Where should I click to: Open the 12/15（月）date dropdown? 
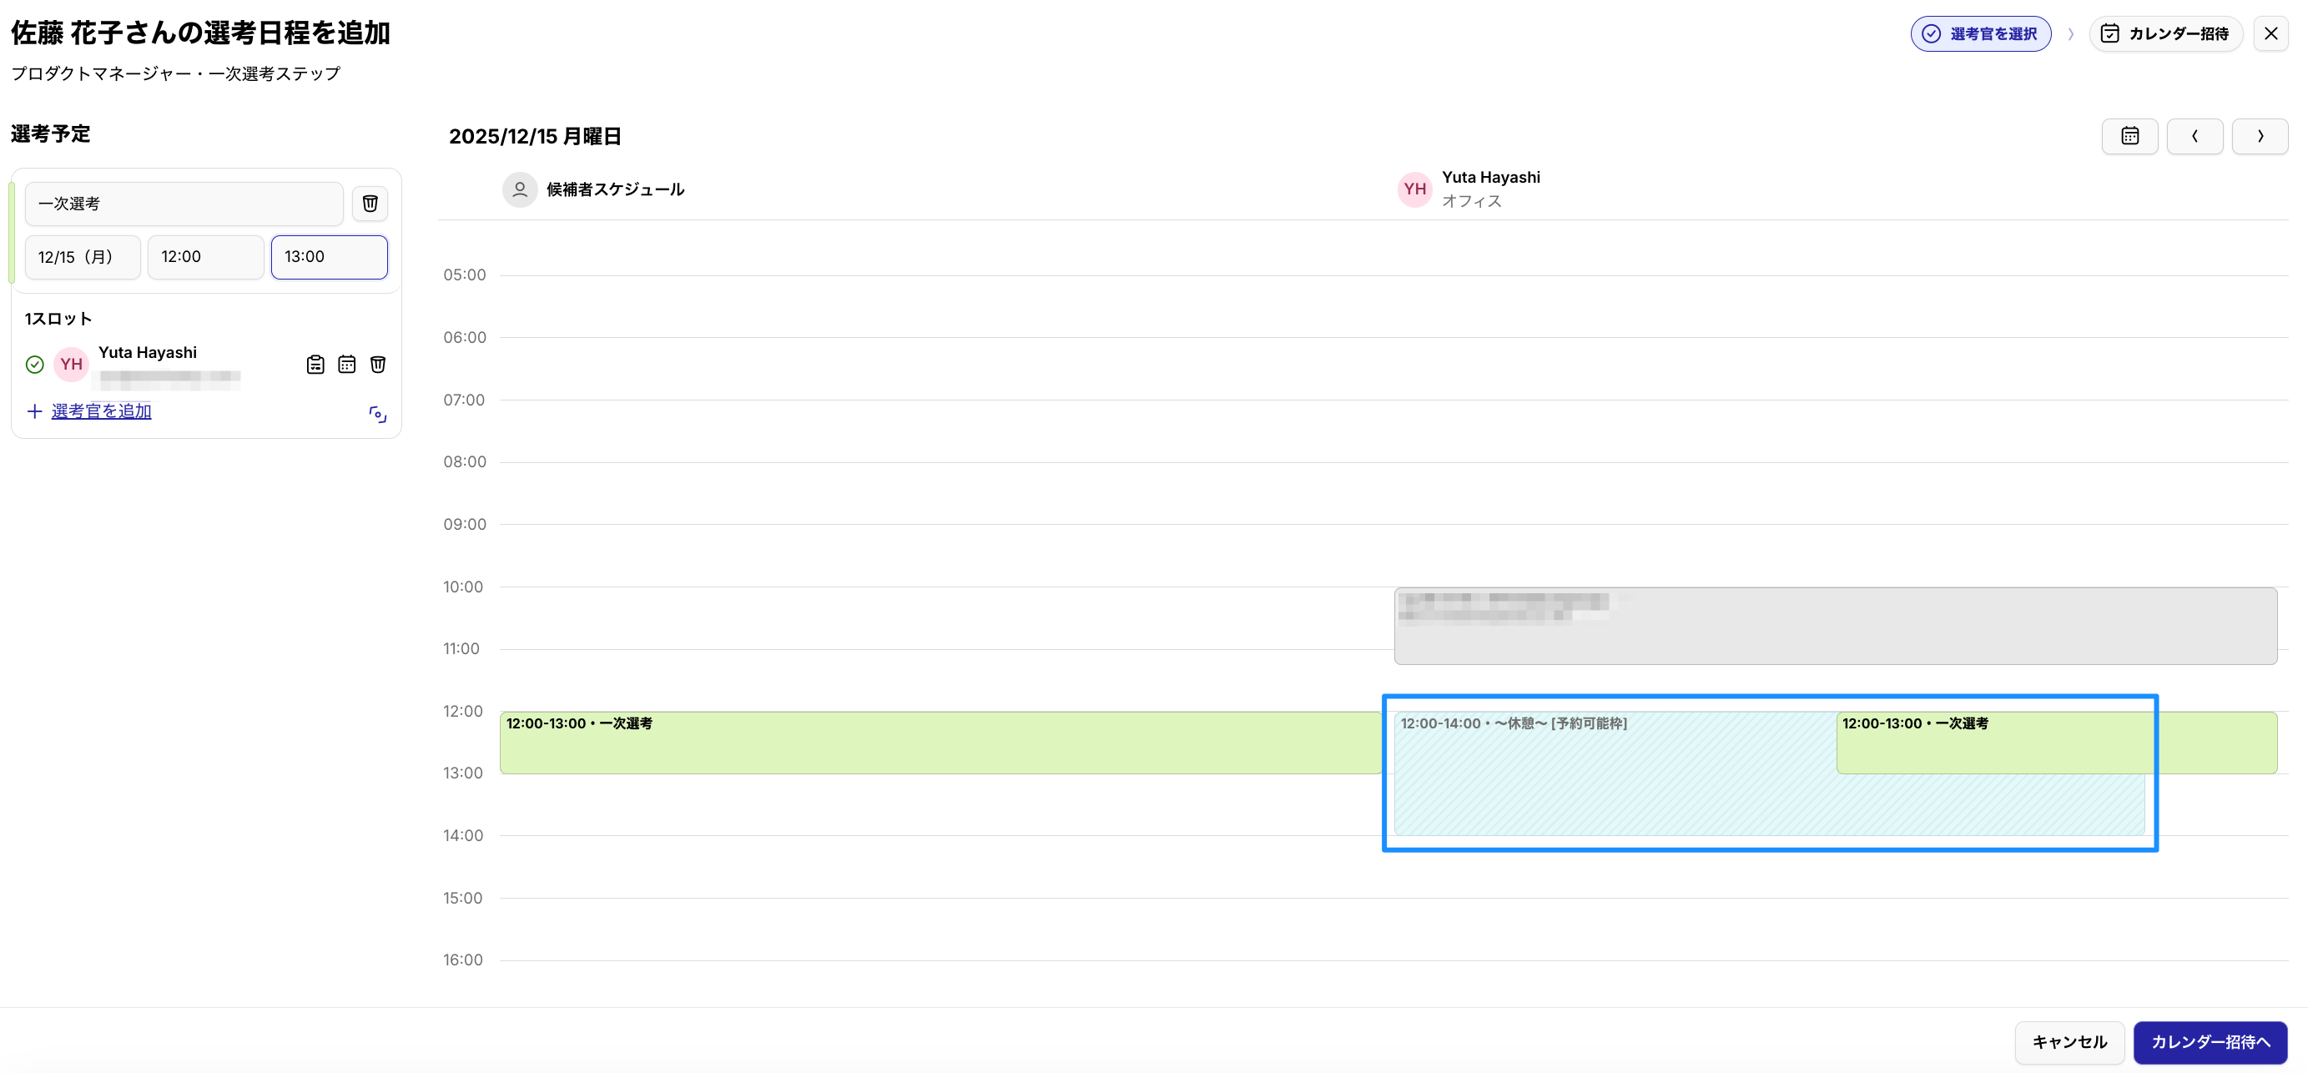point(83,257)
